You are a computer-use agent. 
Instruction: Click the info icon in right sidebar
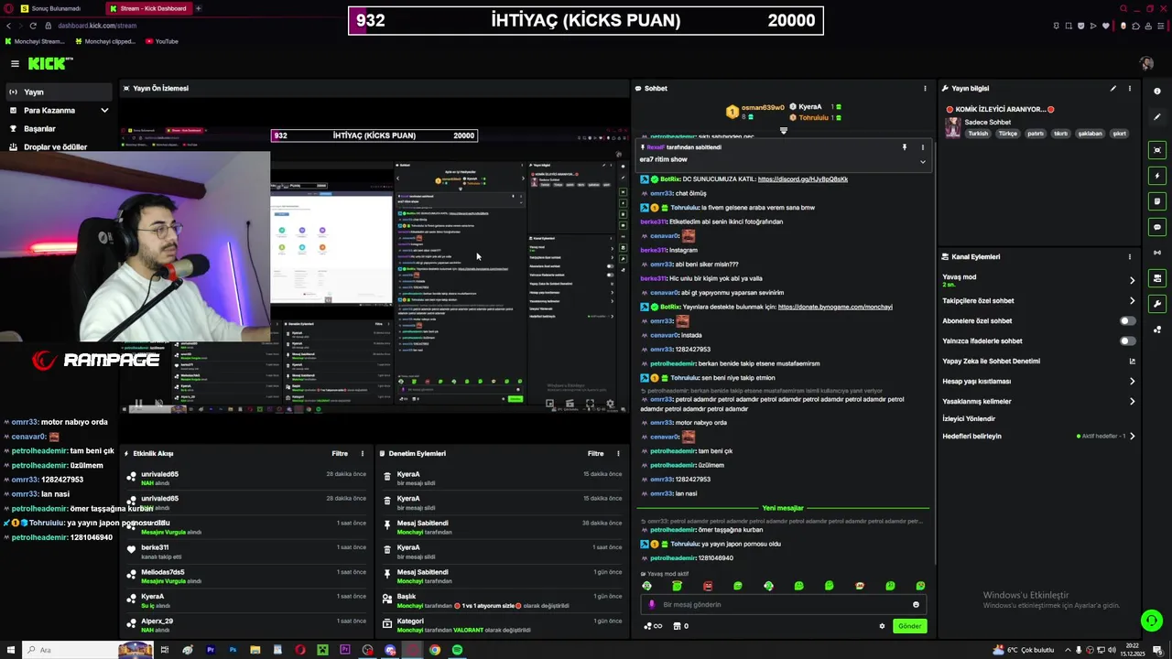[1157, 91]
